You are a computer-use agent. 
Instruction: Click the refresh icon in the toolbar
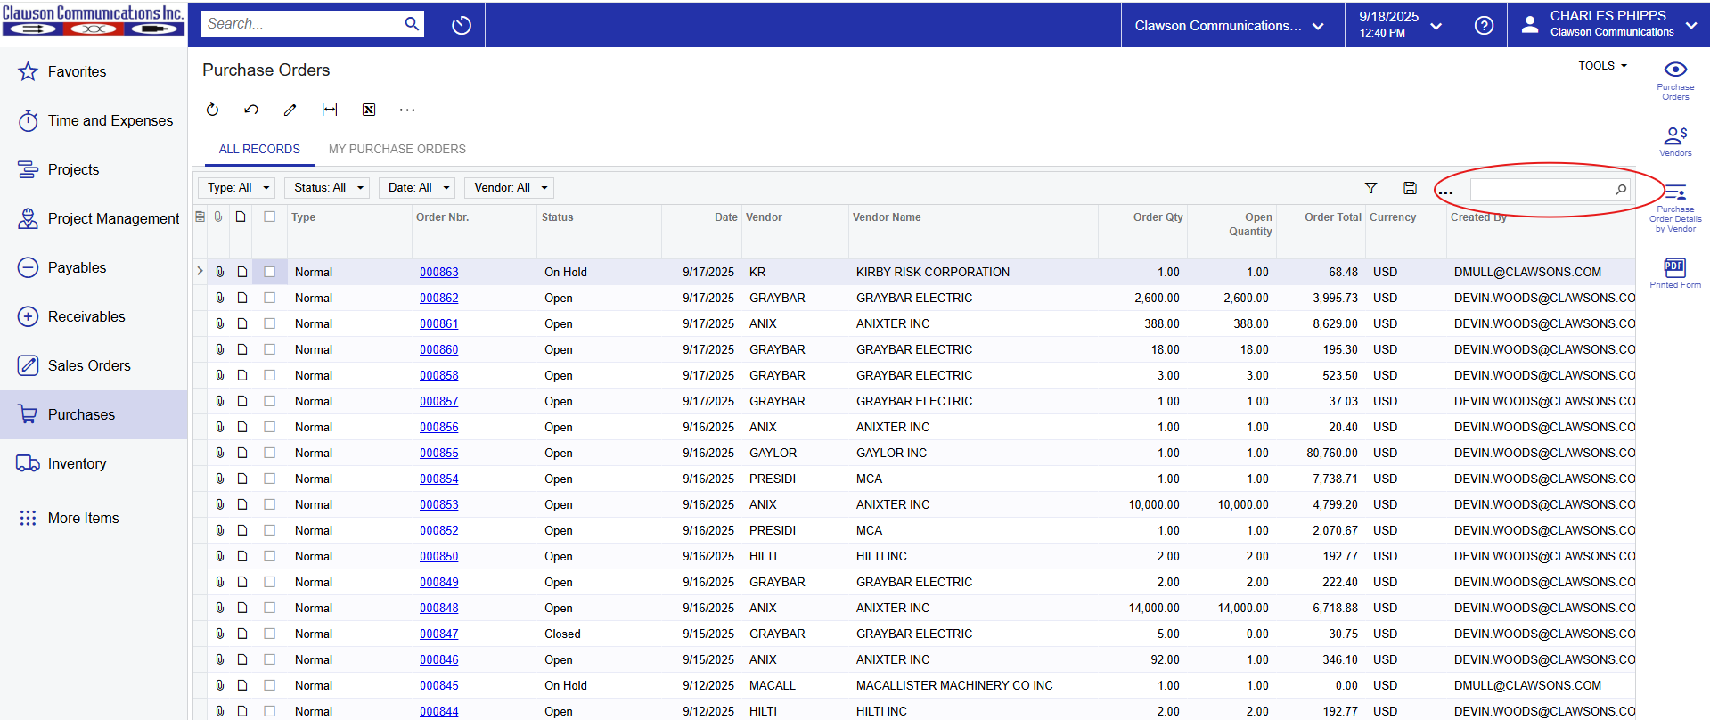tap(212, 110)
